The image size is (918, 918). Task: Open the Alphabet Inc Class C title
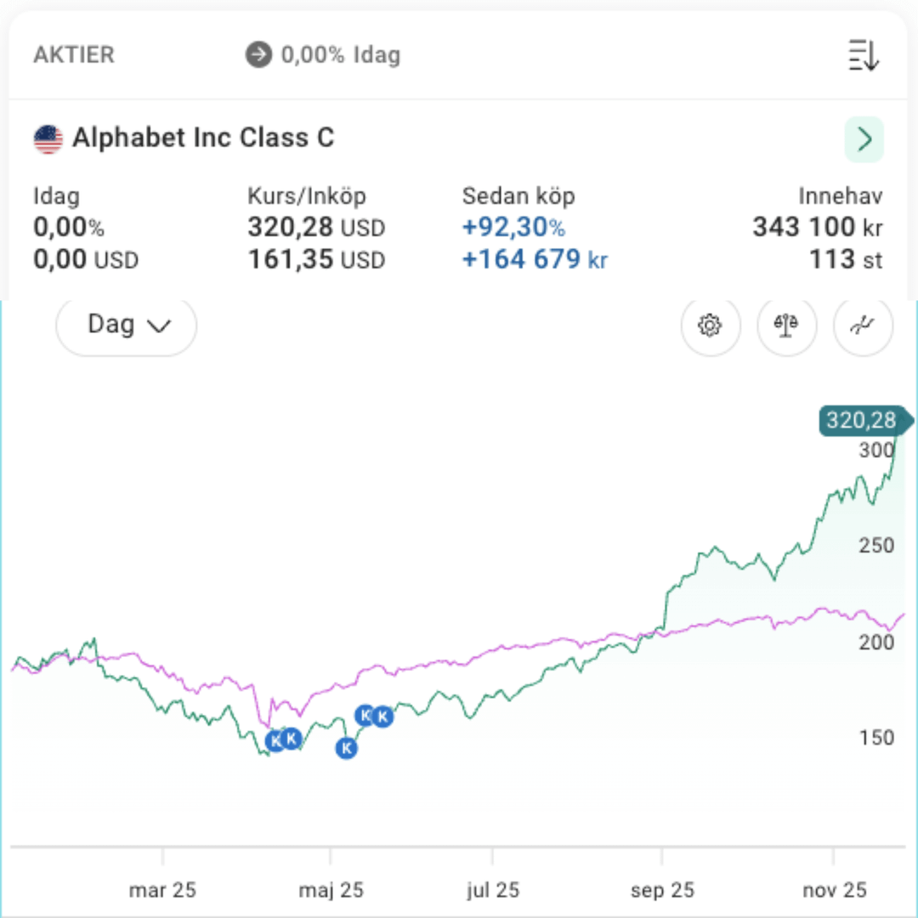[203, 138]
